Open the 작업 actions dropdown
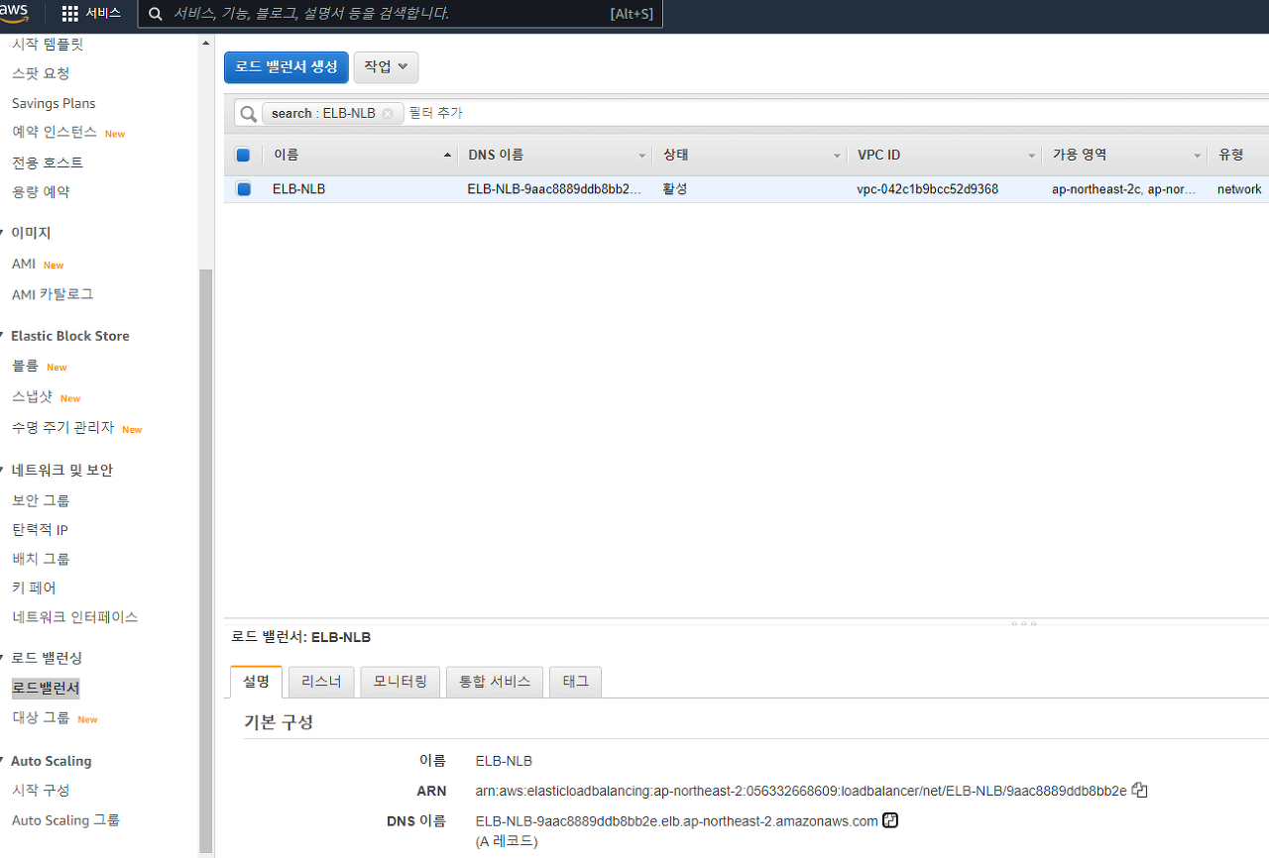 [x=386, y=67]
